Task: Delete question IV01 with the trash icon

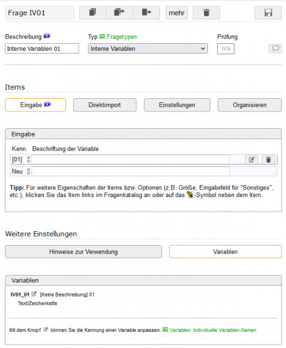Action: click(x=206, y=13)
